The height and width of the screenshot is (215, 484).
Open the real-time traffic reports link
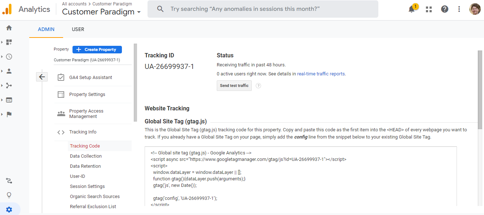[x=321, y=74]
